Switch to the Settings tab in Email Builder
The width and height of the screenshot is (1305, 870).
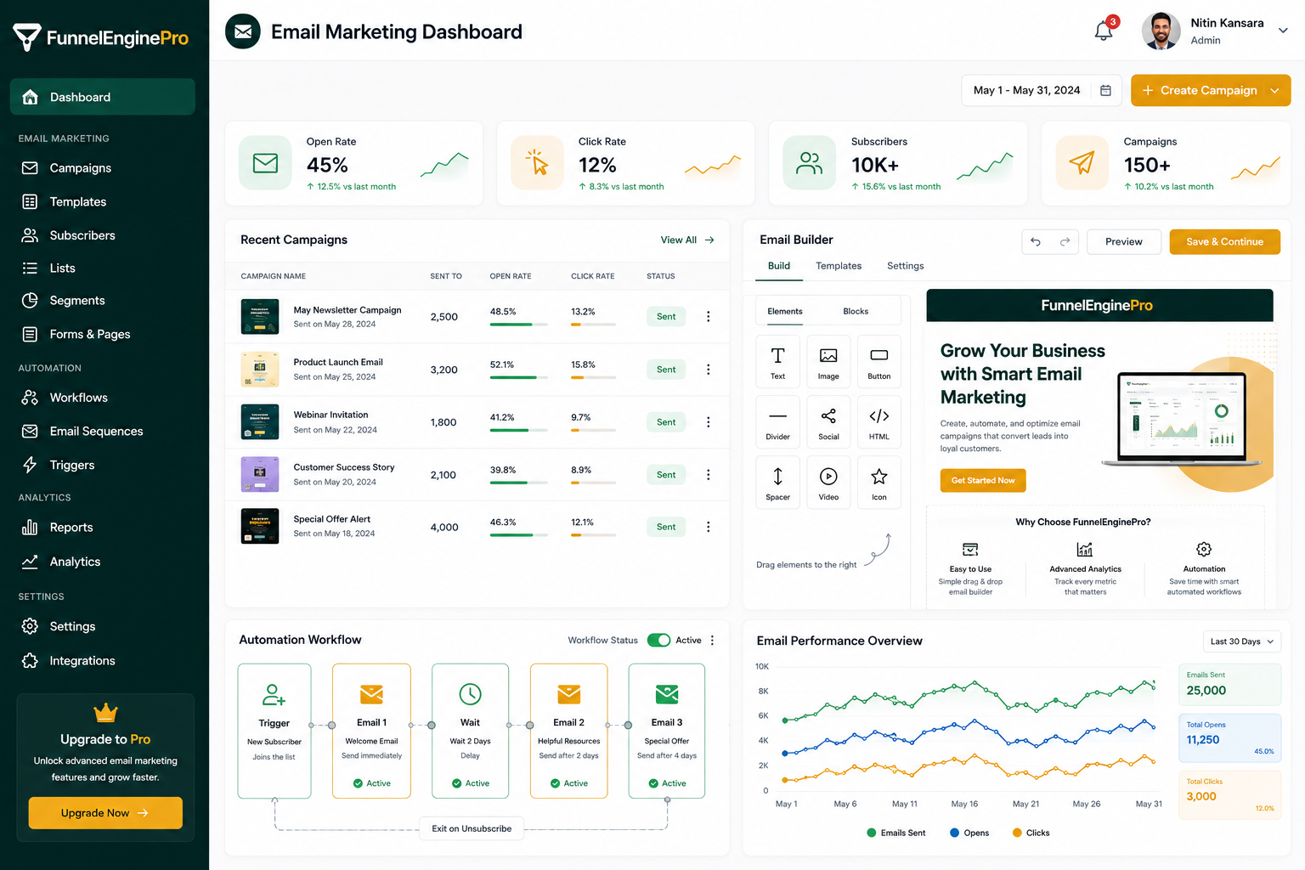pyautogui.click(x=906, y=266)
